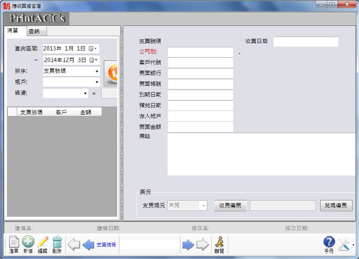
Task: Click the 刪除 trash bin icon
Action: (x=57, y=243)
